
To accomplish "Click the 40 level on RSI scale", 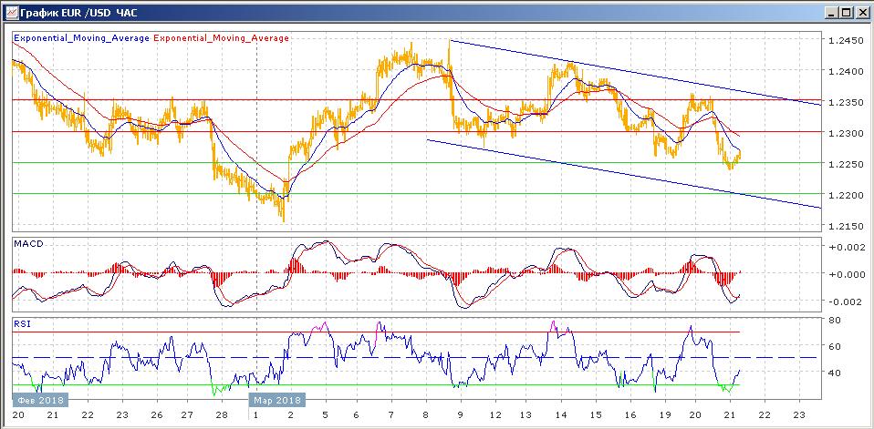I will pyautogui.click(x=834, y=373).
